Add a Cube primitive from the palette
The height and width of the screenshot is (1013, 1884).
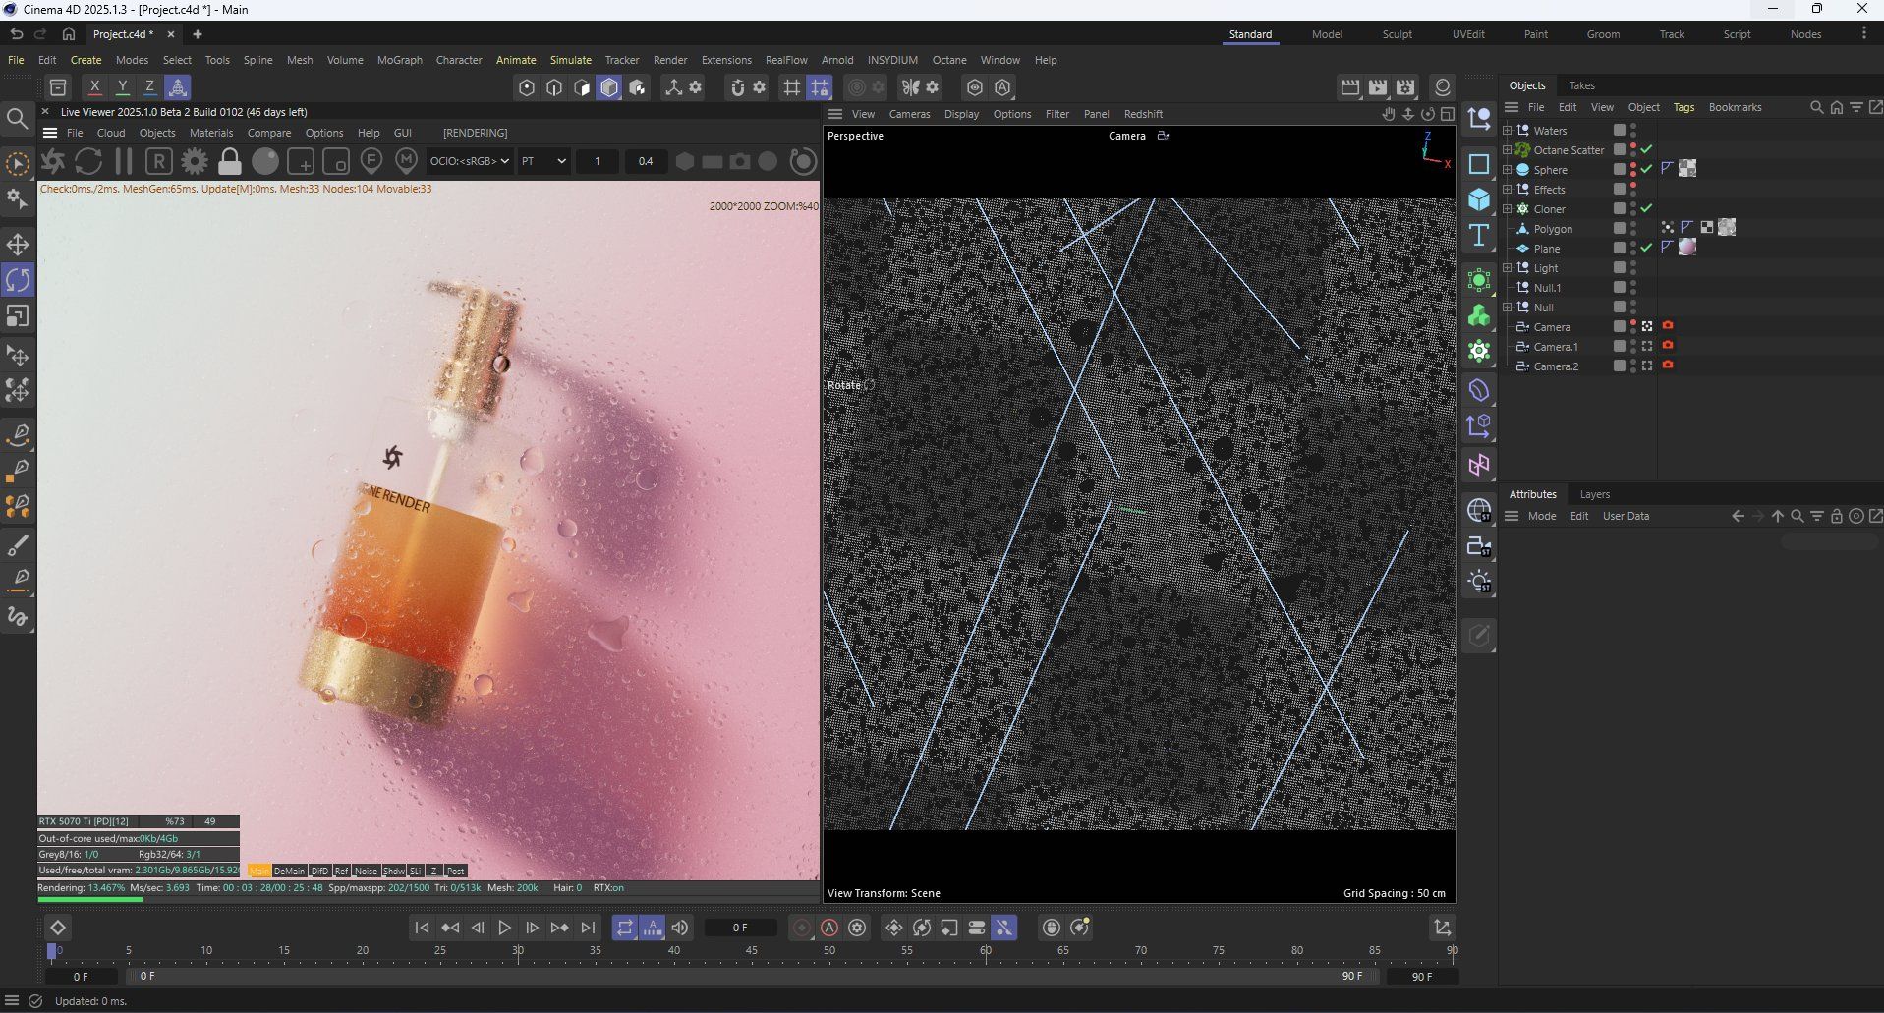click(1479, 199)
